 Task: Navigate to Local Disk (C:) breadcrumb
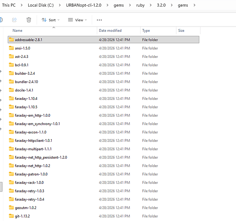[41, 5]
